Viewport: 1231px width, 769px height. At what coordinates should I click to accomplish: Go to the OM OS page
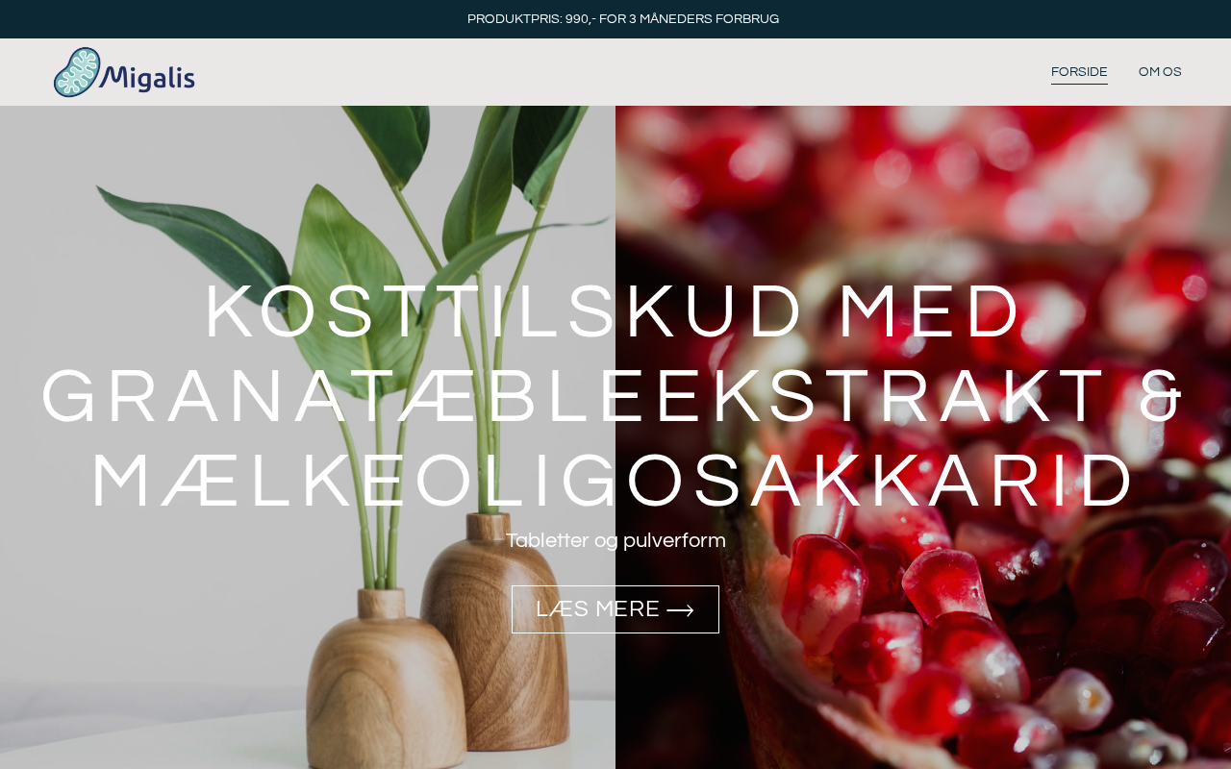pyautogui.click(x=1160, y=72)
